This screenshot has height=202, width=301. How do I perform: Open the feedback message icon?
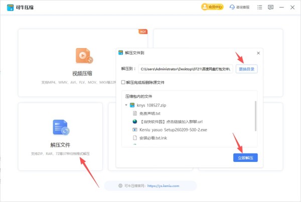coord(270,7)
